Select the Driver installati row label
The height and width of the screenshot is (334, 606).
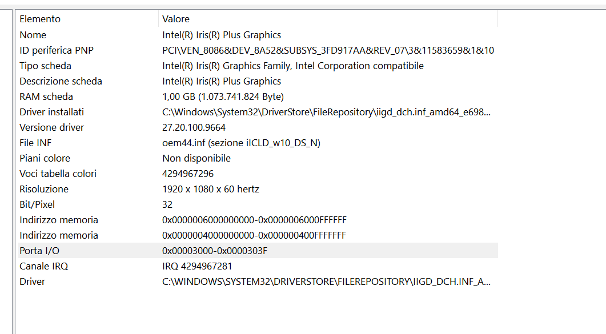tap(52, 112)
